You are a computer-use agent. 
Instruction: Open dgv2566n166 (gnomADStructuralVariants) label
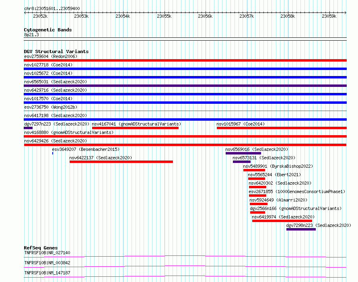[296, 208]
